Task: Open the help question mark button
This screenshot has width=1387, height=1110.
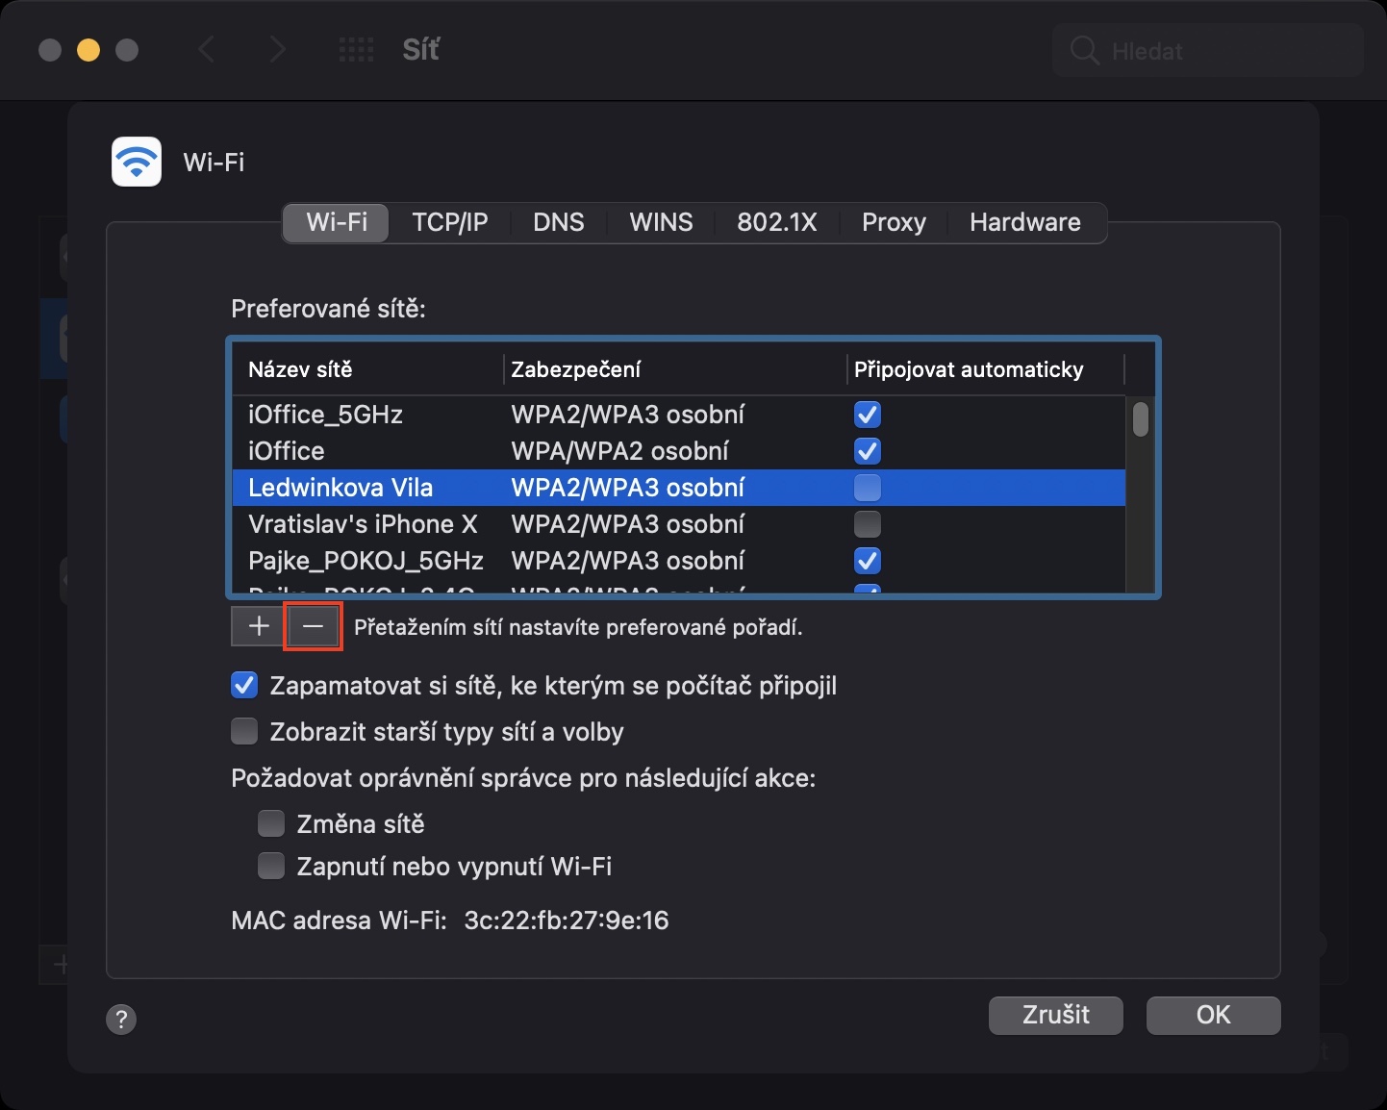Action: [121, 1019]
